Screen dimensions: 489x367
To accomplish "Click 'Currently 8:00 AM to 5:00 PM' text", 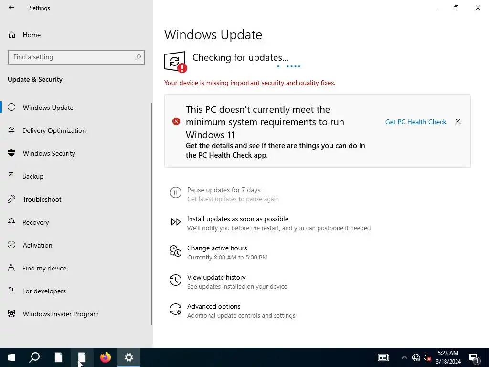I will [x=227, y=258].
